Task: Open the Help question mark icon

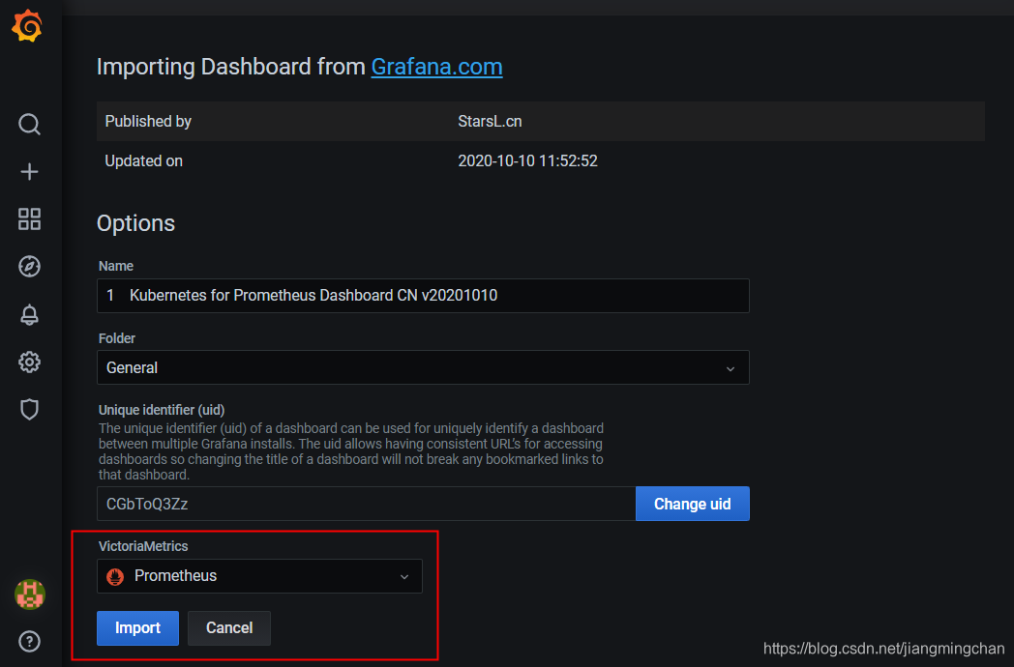Action: [x=29, y=641]
